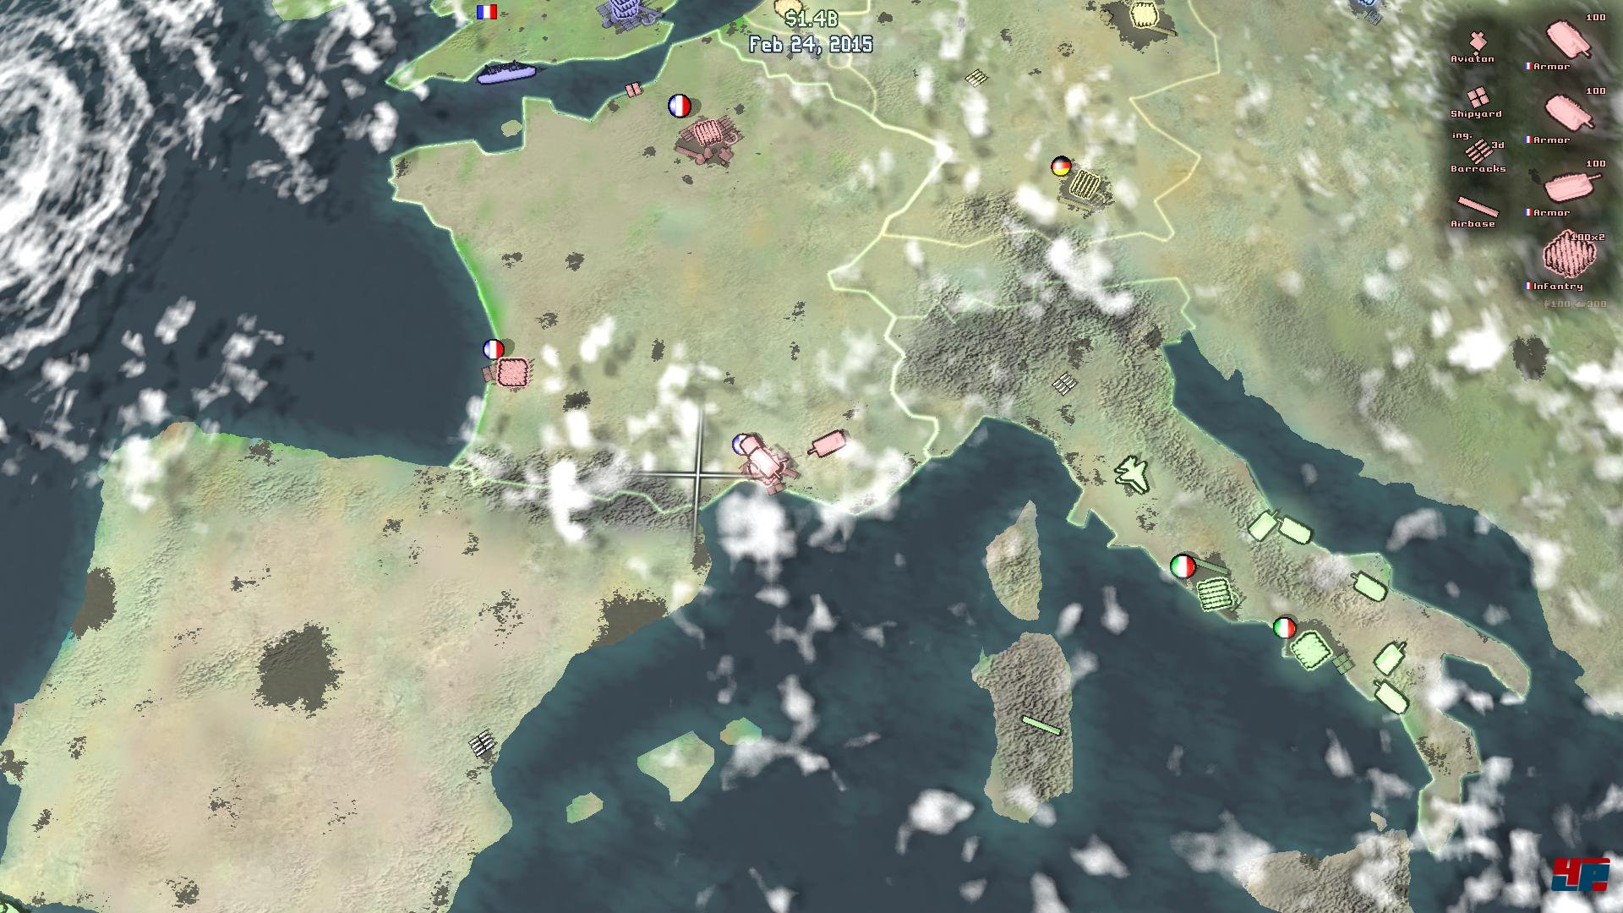This screenshot has height=913, width=1623.
Task: Click the purple warship in the Channel
Action: pyautogui.click(x=505, y=74)
